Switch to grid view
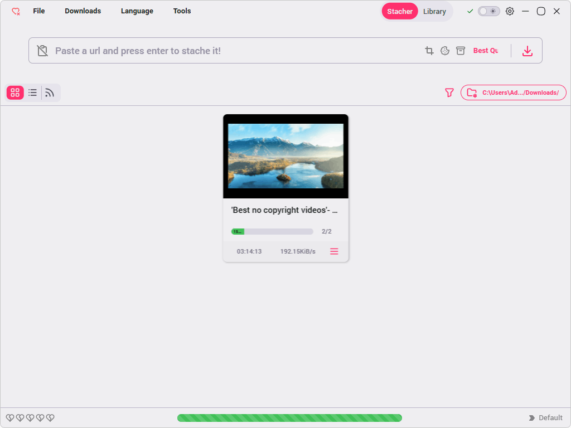571x428 pixels. [x=15, y=93]
